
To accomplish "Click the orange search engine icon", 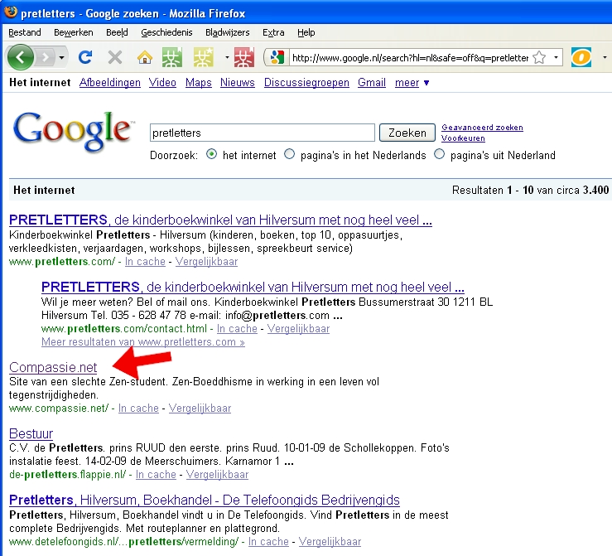I will click(581, 58).
